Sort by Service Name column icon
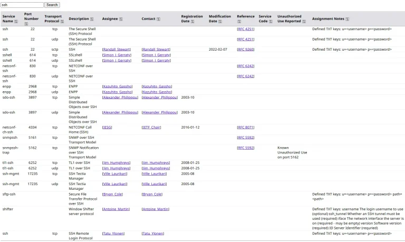 [16, 22]
